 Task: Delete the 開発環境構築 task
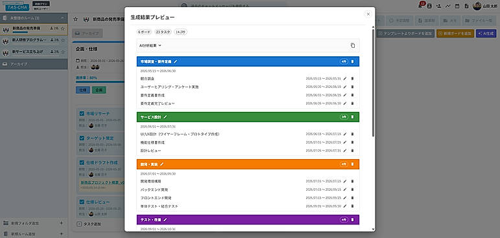click(352, 181)
